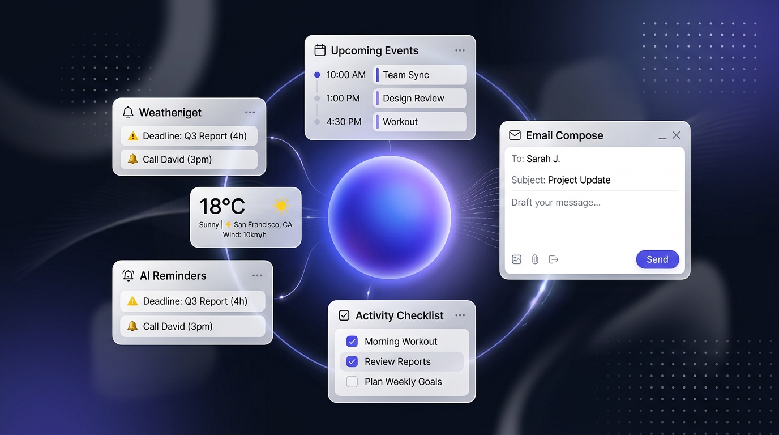Open the Upcoming Events options menu
Viewport: 779px width, 435px height.
click(460, 50)
